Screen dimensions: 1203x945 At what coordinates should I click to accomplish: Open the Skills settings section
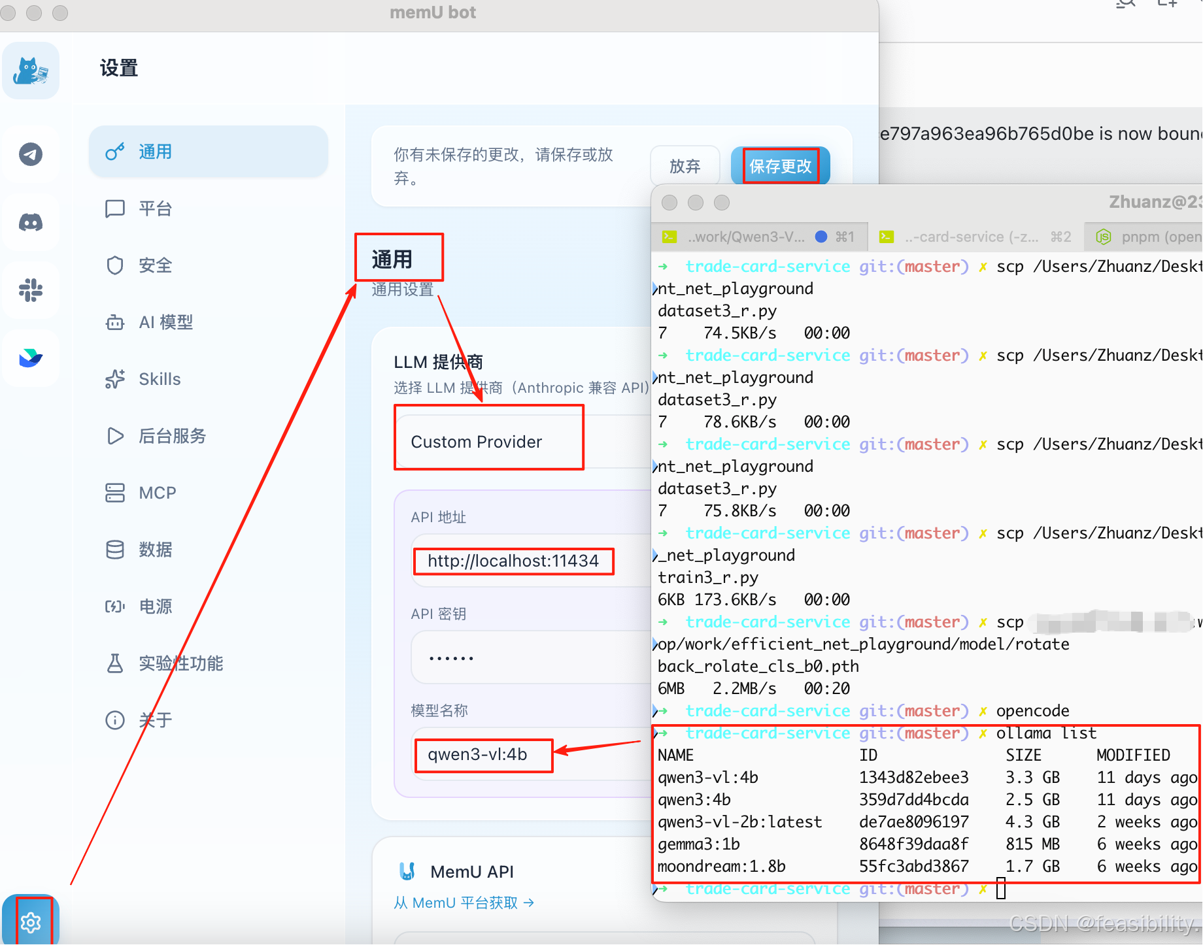pyautogui.click(x=209, y=379)
